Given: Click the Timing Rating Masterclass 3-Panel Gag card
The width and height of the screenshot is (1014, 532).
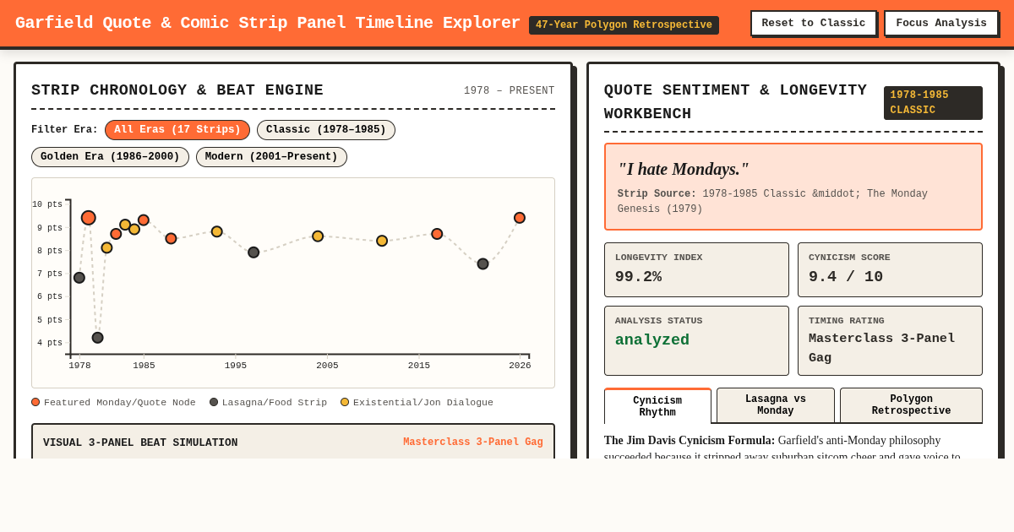Looking at the screenshot, I should [x=890, y=340].
